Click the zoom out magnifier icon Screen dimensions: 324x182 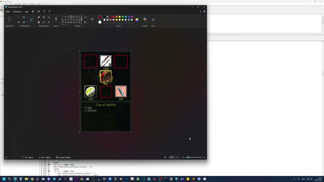183,157
